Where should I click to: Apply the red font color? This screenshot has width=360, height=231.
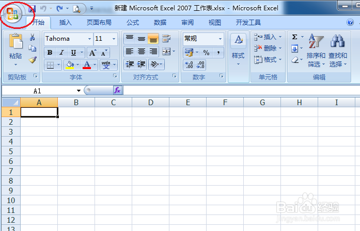(x=87, y=65)
